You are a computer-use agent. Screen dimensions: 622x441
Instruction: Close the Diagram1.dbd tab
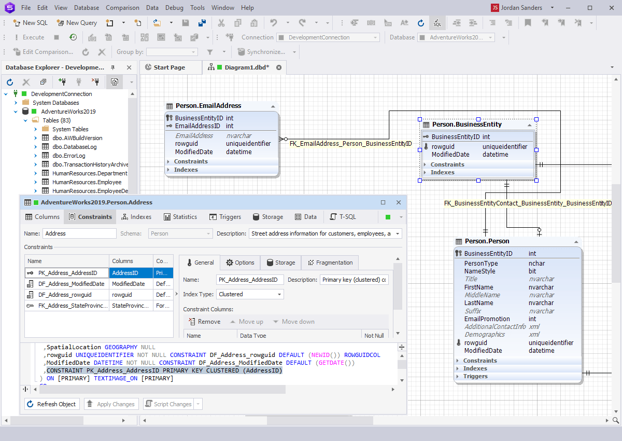tap(278, 67)
